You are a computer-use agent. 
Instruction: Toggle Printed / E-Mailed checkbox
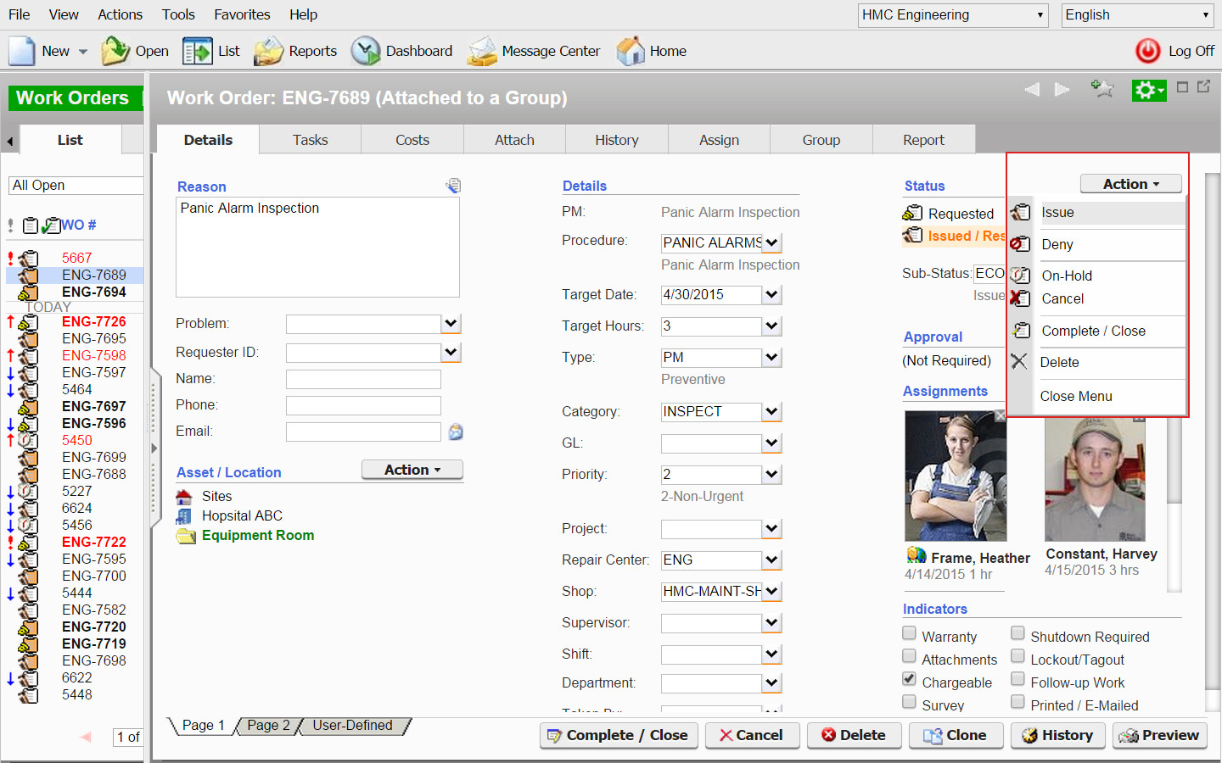pyautogui.click(x=1017, y=702)
